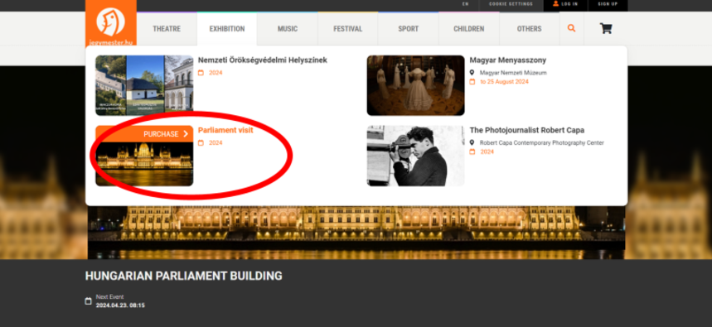Click the LOG IN link
This screenshot has width=712, height=327.
click(569, 4)
